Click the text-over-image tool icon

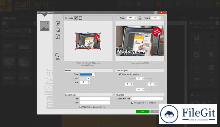click(x=58, y=36)
